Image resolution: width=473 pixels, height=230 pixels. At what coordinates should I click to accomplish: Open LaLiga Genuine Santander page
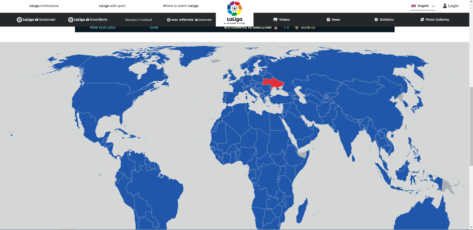point(189,20)
